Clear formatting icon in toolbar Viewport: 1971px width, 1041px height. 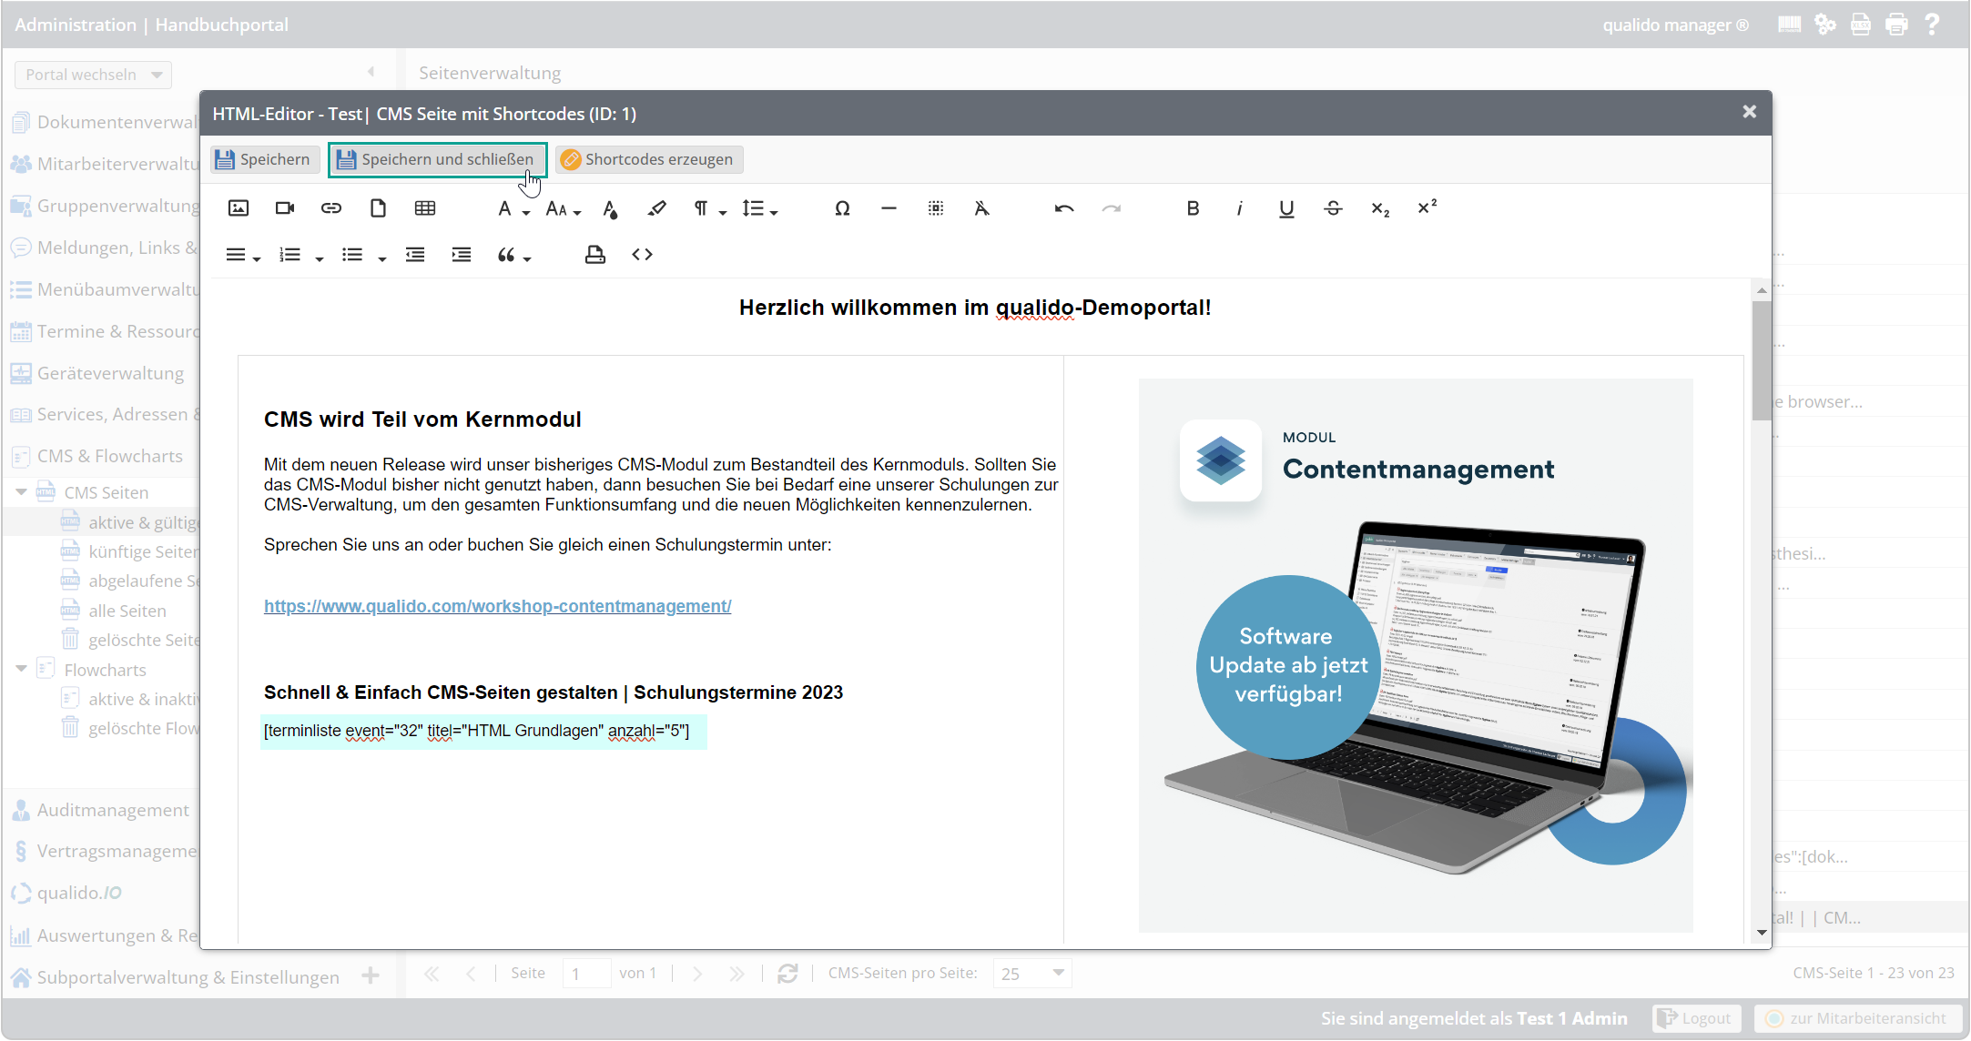tap(981, 208)
